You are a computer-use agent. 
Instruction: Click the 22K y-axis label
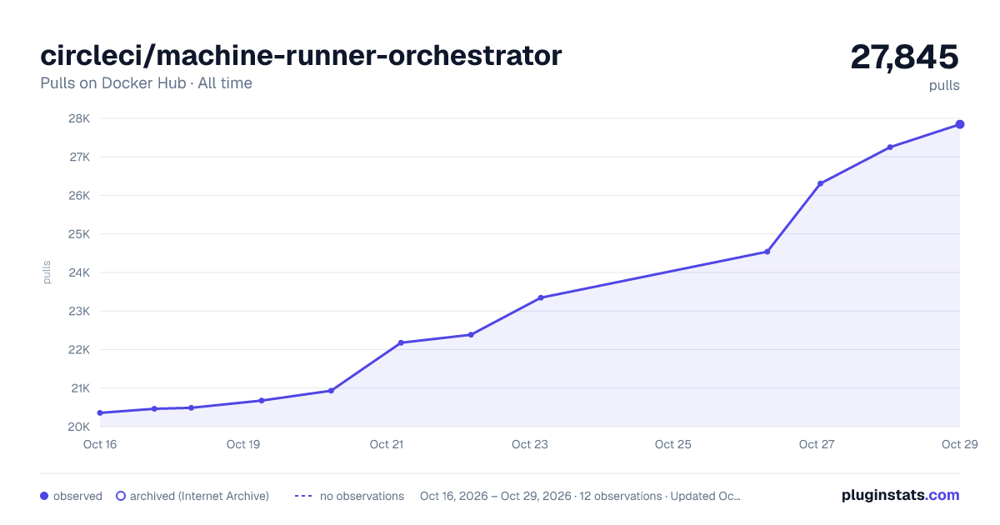point(79,349)
